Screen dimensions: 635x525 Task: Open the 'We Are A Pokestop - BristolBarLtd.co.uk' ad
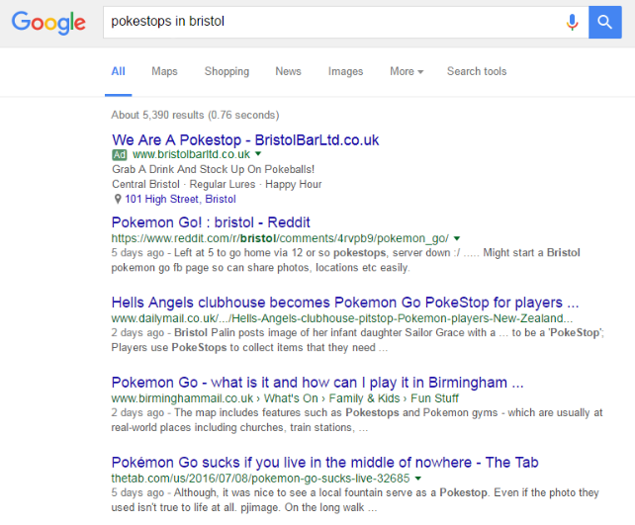[x=245, y=140]
